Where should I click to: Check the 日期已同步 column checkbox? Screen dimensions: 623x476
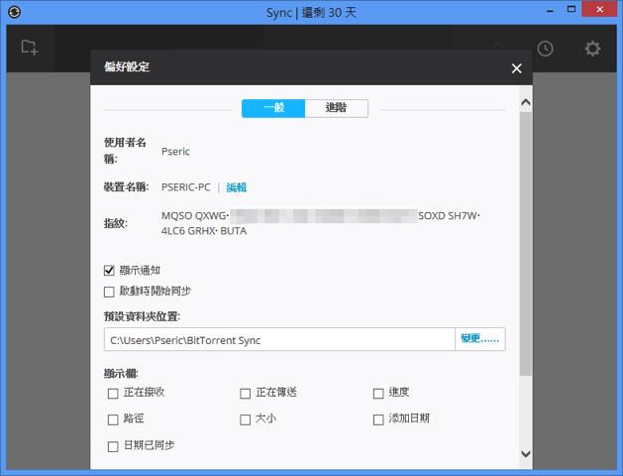(x=113, y=446)
